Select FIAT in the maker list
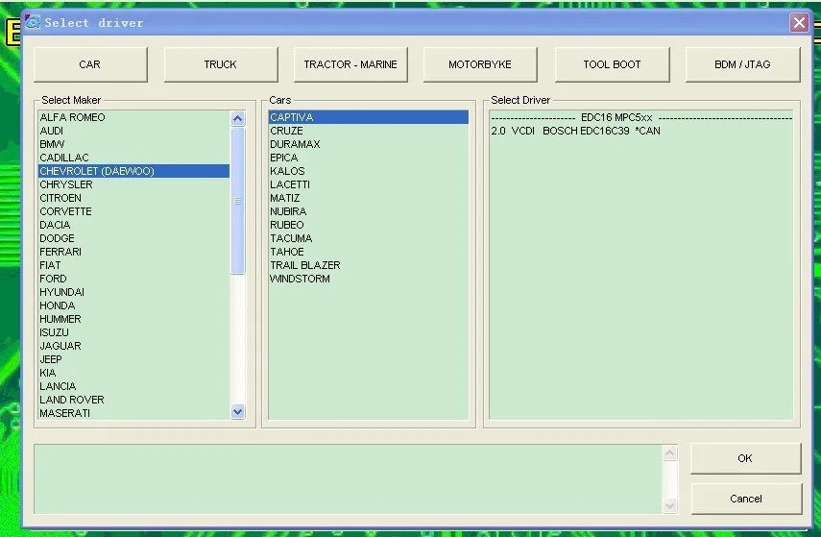 133,266
